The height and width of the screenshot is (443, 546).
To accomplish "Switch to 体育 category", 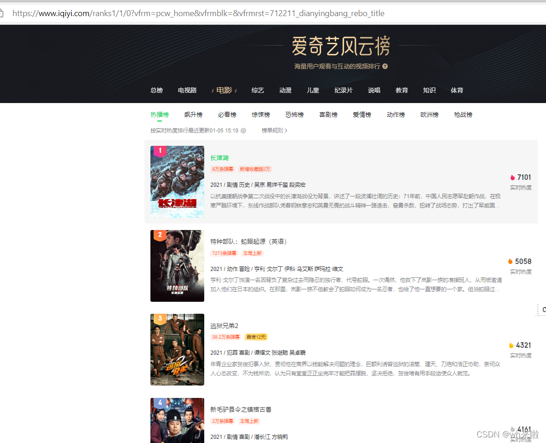I will [457, 90].
